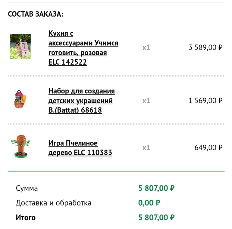The height and width of the screenshot is (229, 232).
Task: Click the green divider above the totals
Action: 116,171
